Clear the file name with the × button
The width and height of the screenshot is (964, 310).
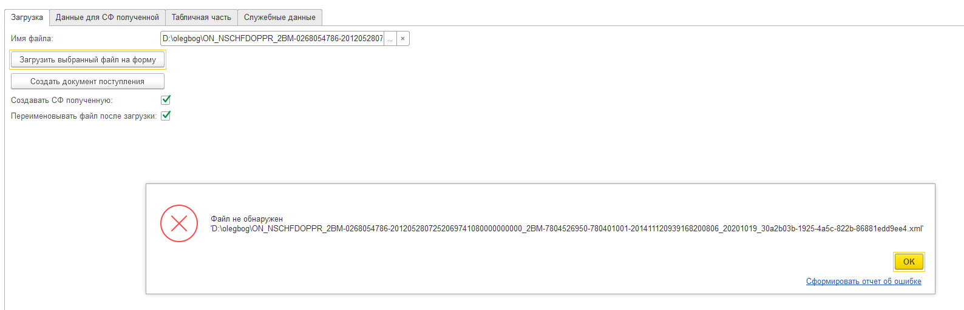tap(402, 39)
